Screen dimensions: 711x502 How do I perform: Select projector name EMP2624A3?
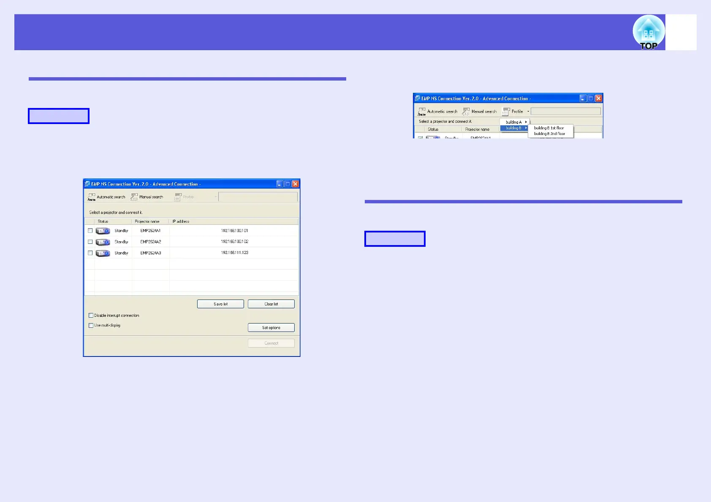pos(150,253)
